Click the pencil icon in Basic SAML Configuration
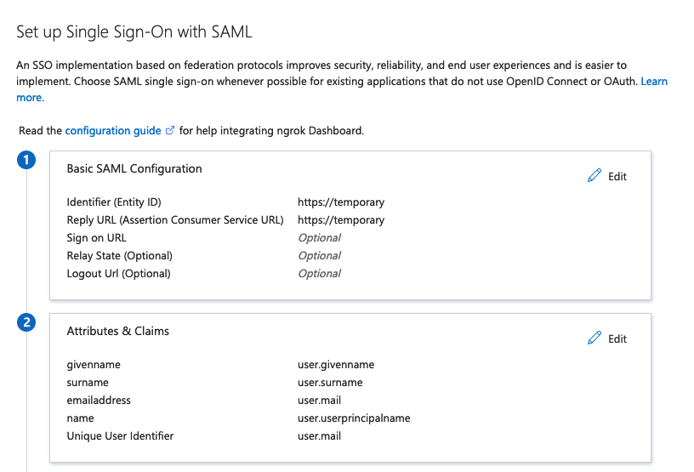This screenshot has height=472, width=694. pos(594,175)
